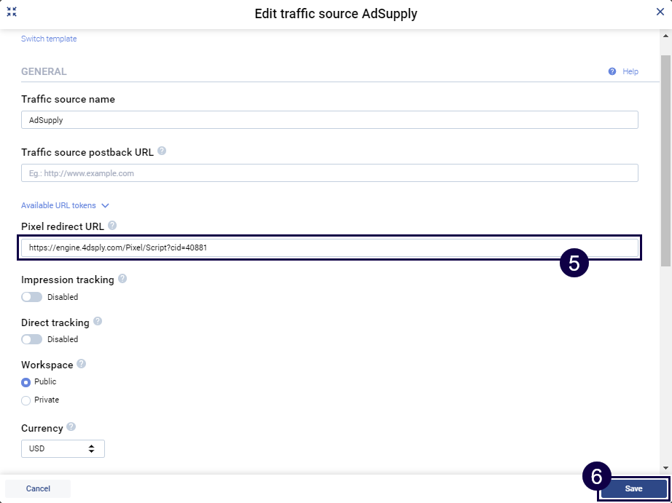Image resolution: width=672 pixels, height=503 pixels.
Task: Click inside the Traffic source name field
Action: pos(328,119)
